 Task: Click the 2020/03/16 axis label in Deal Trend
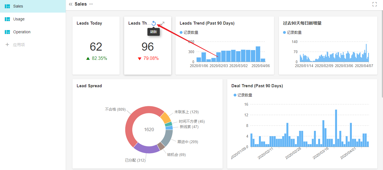click(x=320, y=153)
